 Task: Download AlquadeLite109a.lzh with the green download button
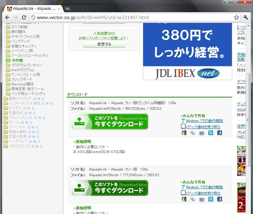pos(110,188)
